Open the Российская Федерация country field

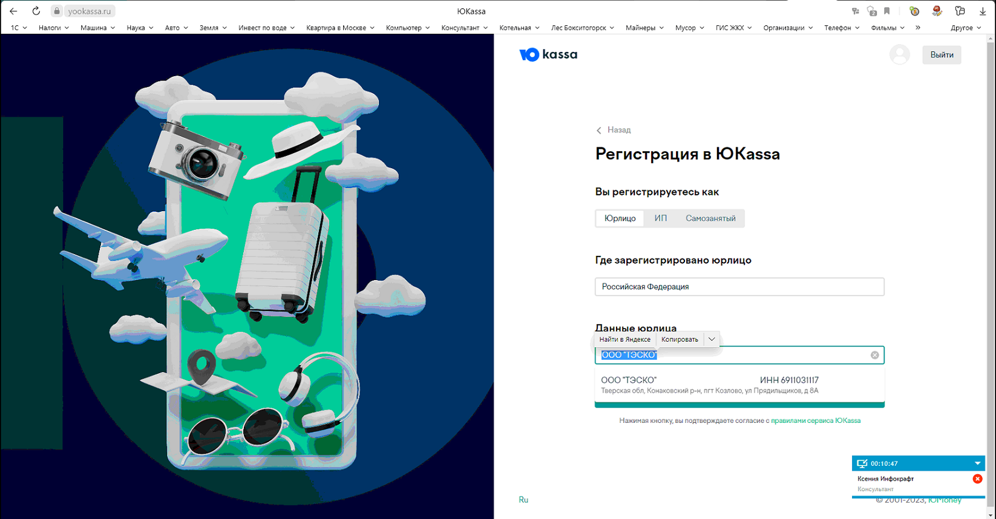tap(739, 287)
